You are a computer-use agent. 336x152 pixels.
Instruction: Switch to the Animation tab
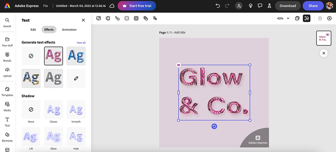69,30
